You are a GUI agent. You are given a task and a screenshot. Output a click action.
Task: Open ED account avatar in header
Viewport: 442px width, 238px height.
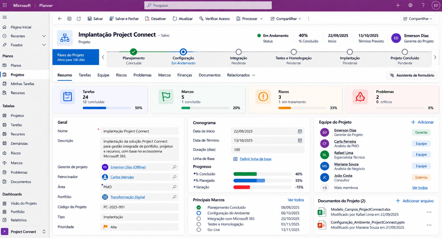point(436,5)
